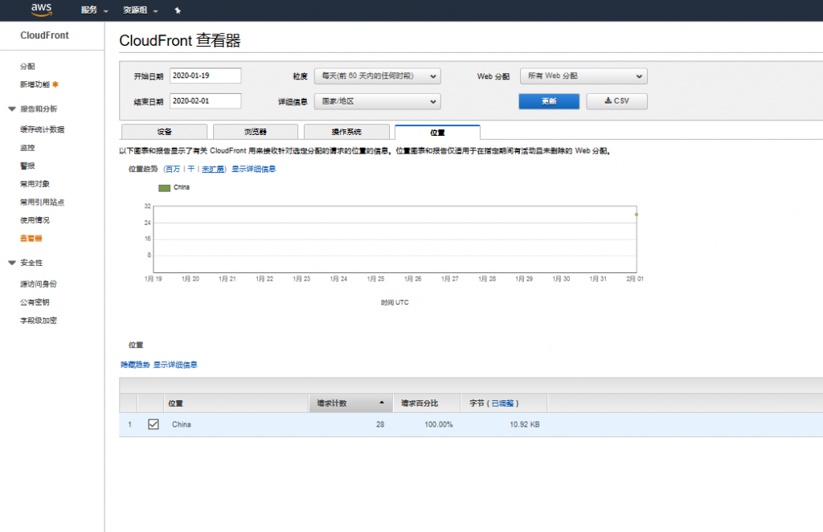Click the 请求百分比 column header
This screenshot has height=532, width=823.
click(x=427, y=403)
